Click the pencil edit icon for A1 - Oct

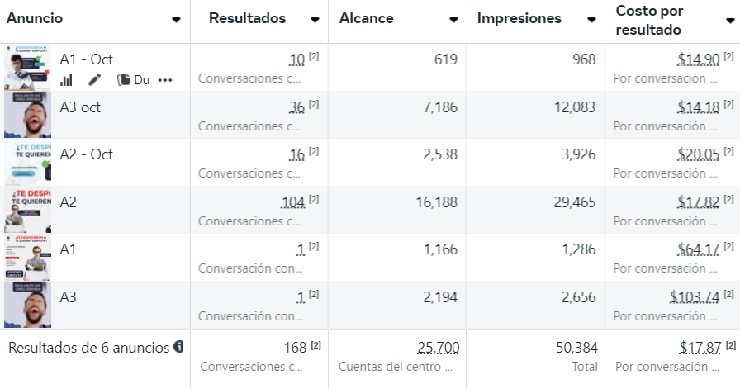[95, 80]
